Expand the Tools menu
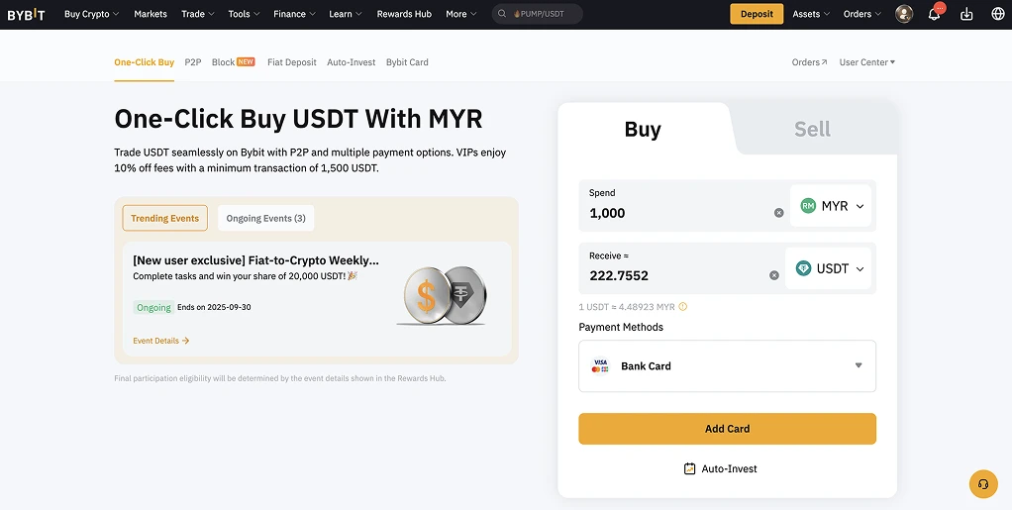 pyautogui.click(x=244, y=14)
